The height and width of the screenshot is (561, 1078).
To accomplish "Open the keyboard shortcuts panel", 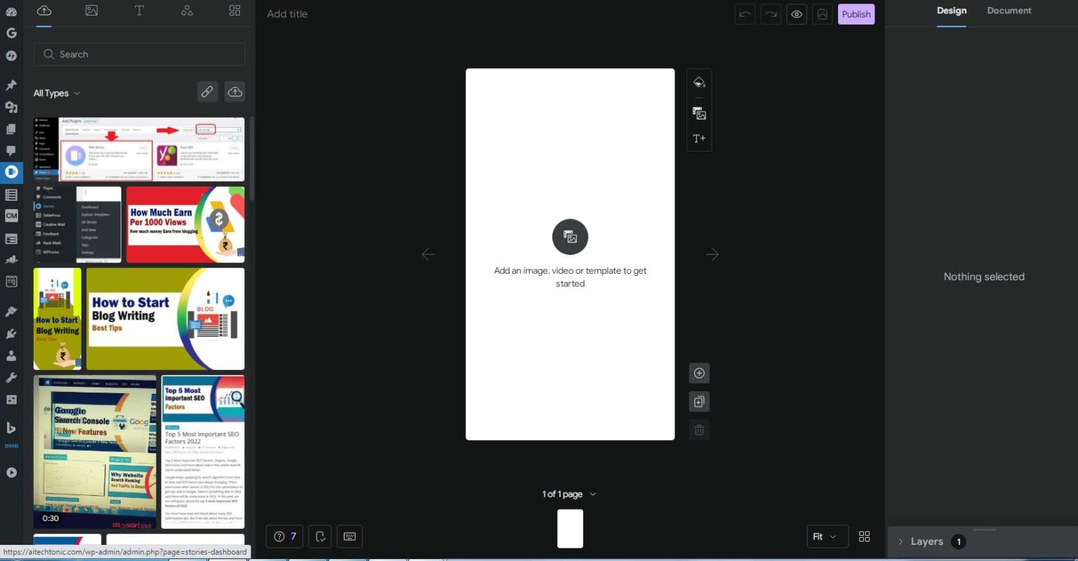I will pyautogui.click(x=350, y=536).
